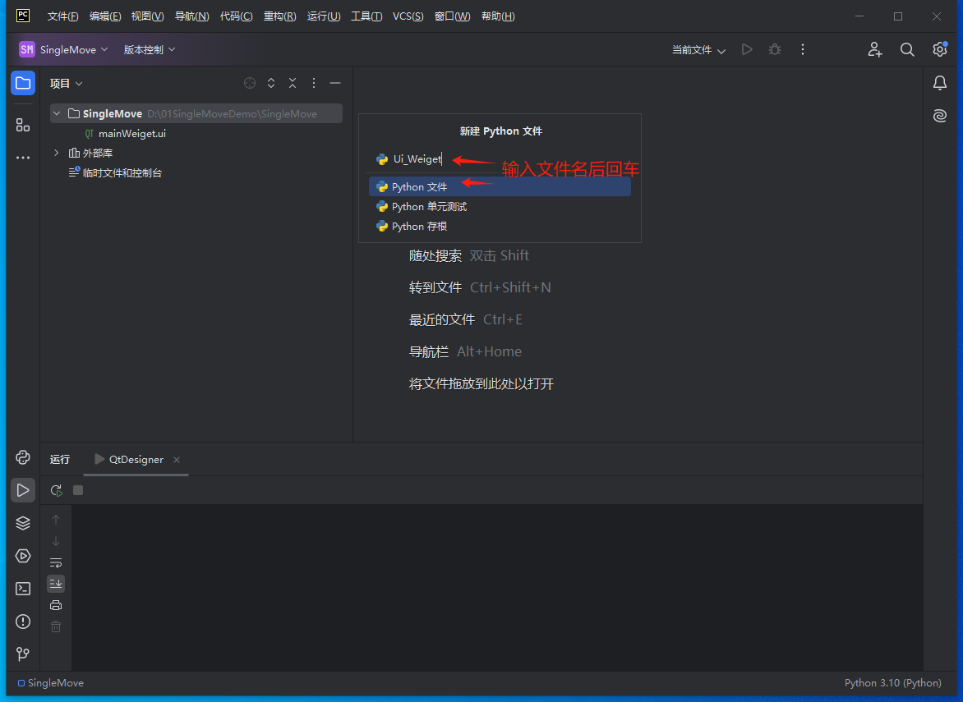Open the Project tool window icon

23,83
